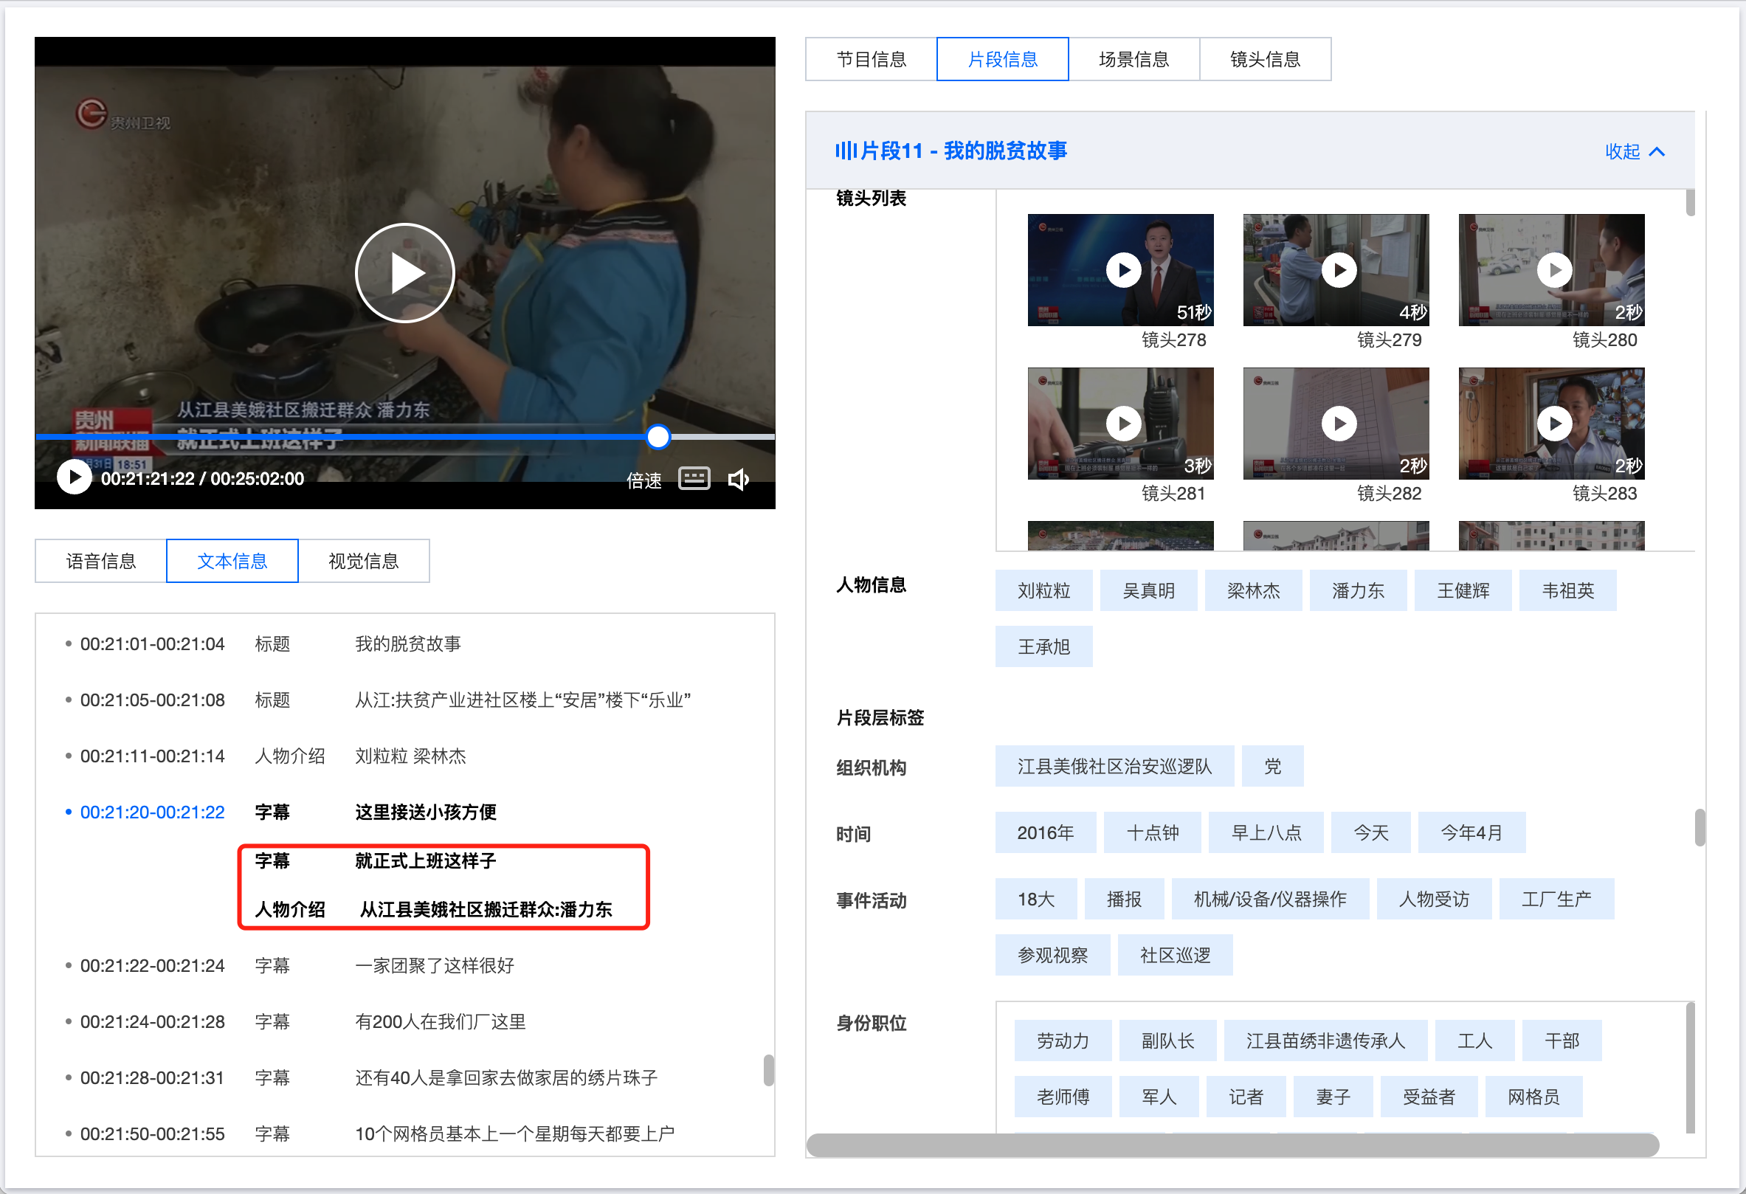Screen dimensions: 1746x1194
Task: Jump to text entry 00:21:28-00:21:31
Action: click(x=153, y=1077)
